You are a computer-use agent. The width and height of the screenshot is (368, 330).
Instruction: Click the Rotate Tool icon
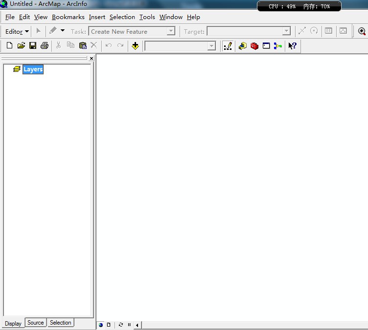coord(314,31)
